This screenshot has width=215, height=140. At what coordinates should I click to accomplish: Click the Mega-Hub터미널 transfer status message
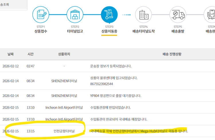(x=139, y=131)
